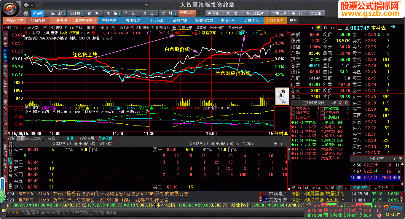Enable the 打开涨停 checkbox
The width and height of the screenshot is (405, 219).
[323, 113]
